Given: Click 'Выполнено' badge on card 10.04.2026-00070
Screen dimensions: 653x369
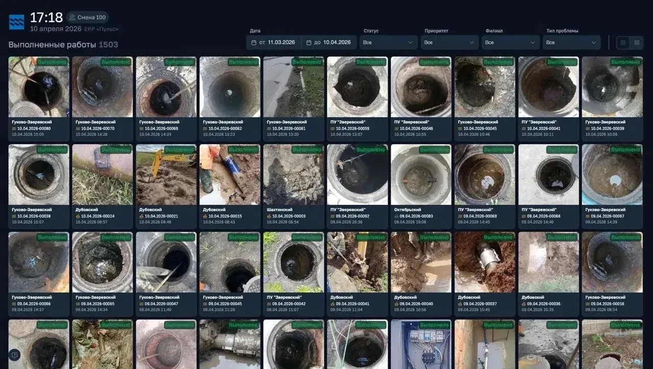Looking at the screenshot, I should click(116, 62).
